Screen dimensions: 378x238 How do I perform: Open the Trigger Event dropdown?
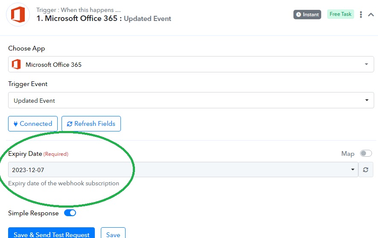(191, 100)
